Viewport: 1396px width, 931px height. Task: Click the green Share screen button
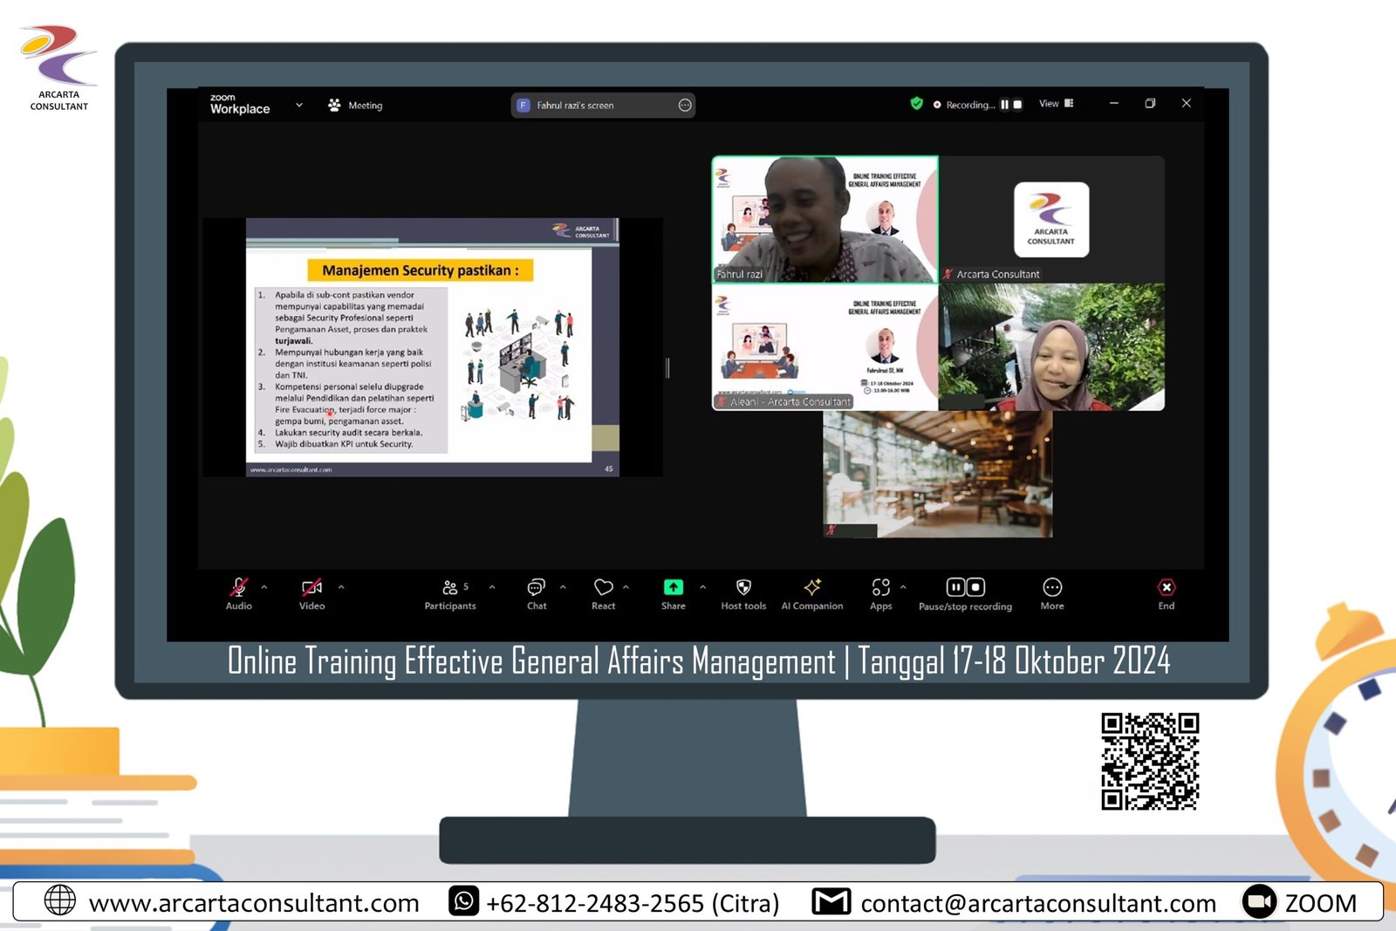click(673, 588)
